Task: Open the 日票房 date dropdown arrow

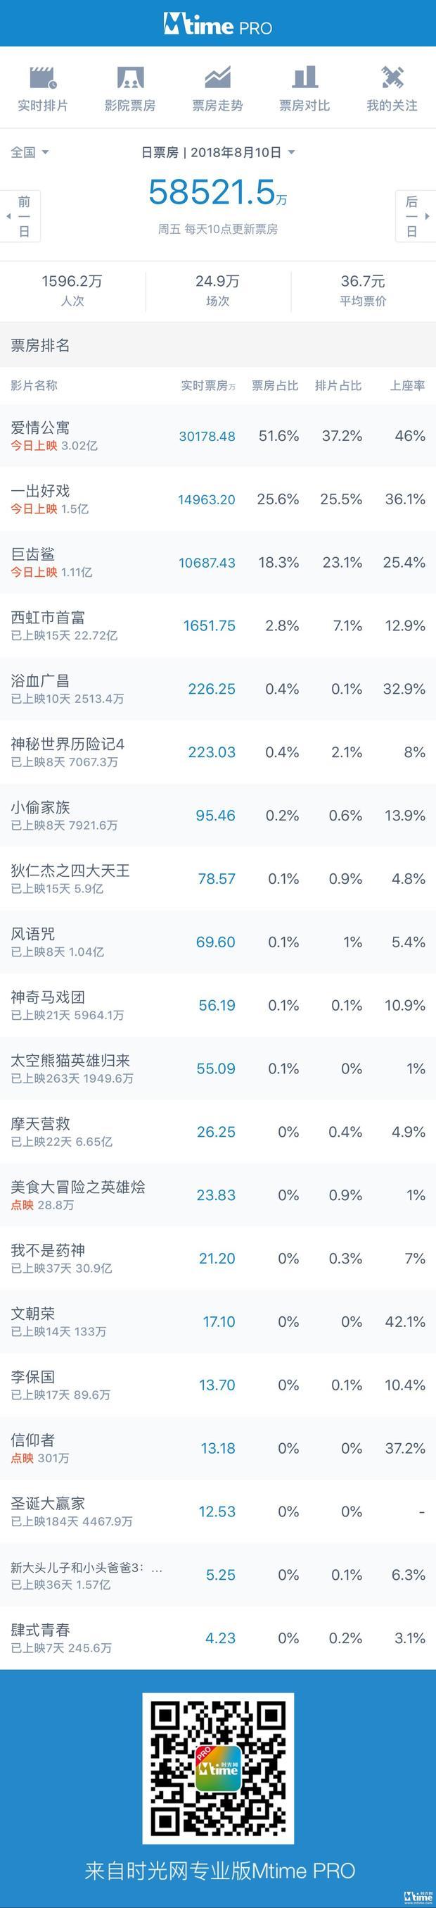Action: click(x=291, y=152)
